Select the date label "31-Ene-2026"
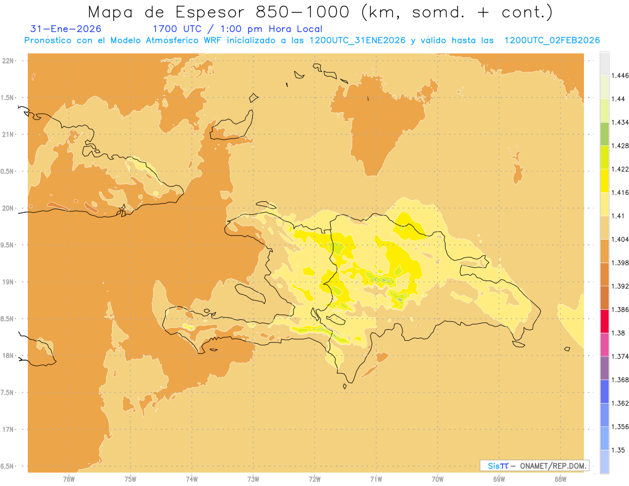 (66, 29)
